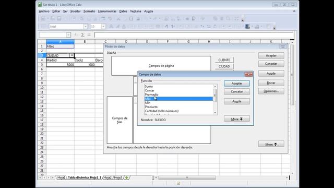This screenshot has width=334, height=188.
Task: Open the Insertar menu
Action: tap(75, 11)
